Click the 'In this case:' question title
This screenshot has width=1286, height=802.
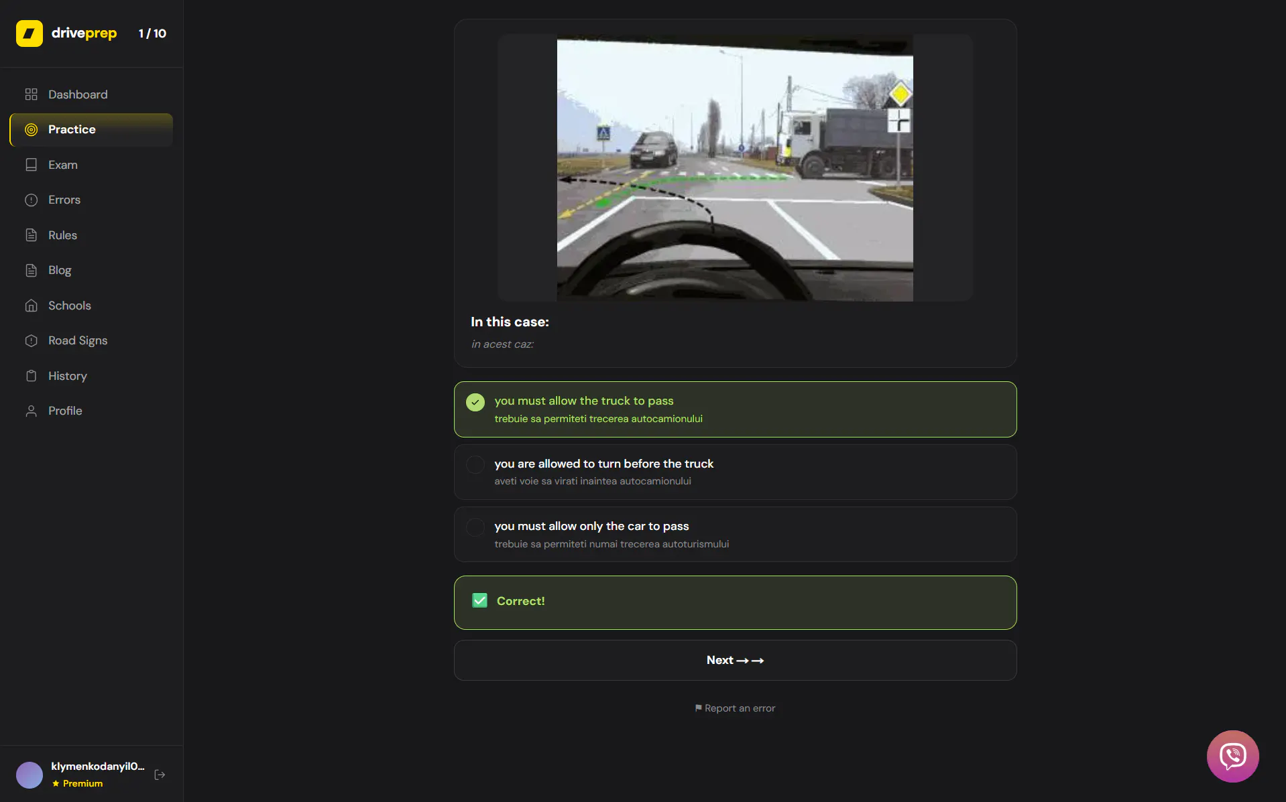(x=510, y=322)
